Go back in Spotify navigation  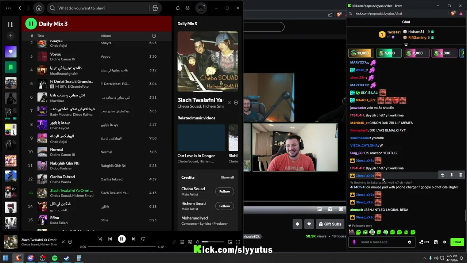tap(20, 8)
